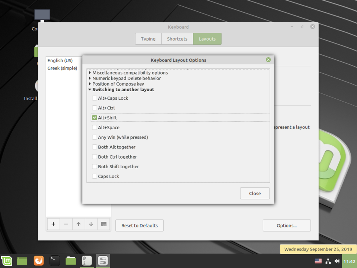Close the Keyboard Layout Options dialog via green X
Viewport: 357px width, 268px height.
click(268, 60)
